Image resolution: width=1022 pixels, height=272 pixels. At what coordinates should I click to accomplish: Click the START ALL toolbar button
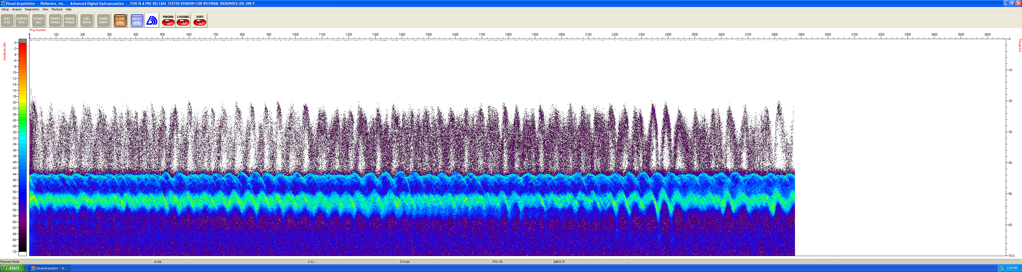point(39,21)
